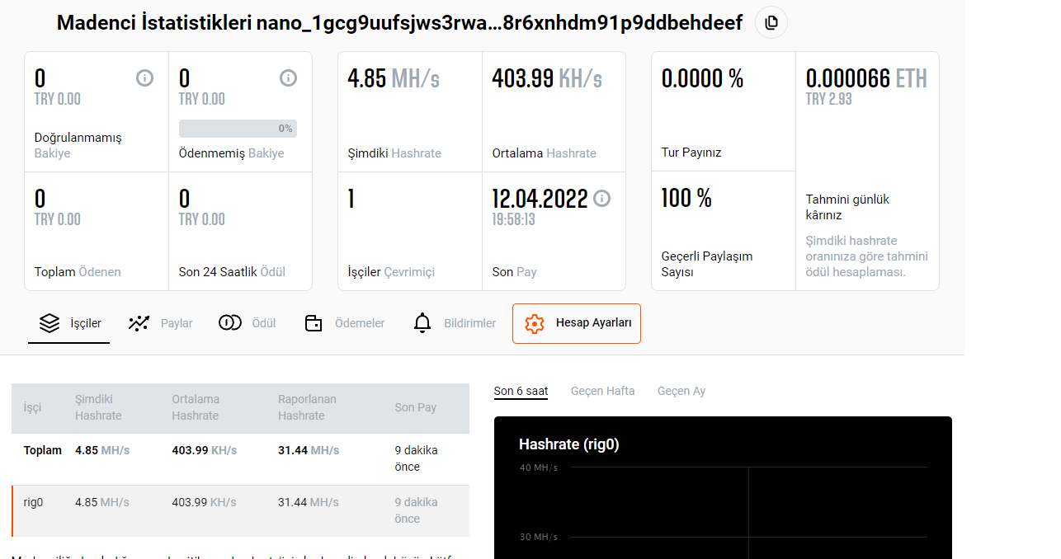Select Geçen Ay chart range
The image size is (1061, 559).
681,391
